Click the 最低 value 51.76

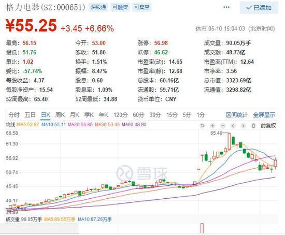pos(30,52)
